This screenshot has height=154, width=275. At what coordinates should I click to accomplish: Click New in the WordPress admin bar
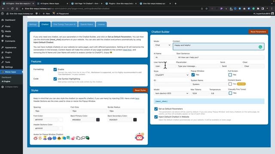pos(46,14)
